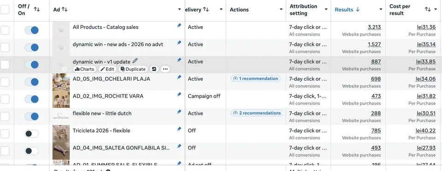Viewport: 442px width, 171px height.
Task: Sort by Cost per result arrows
Action: pos(428,9)
